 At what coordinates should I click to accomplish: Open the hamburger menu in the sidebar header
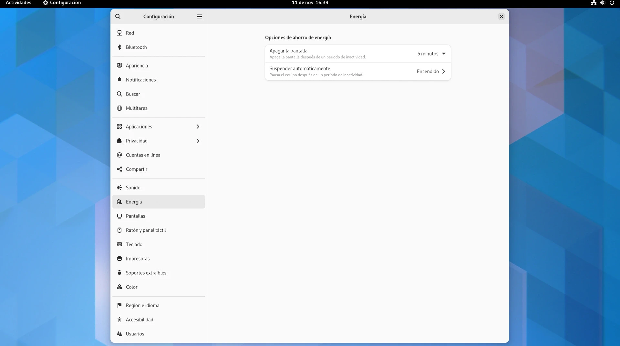point(200,16)
